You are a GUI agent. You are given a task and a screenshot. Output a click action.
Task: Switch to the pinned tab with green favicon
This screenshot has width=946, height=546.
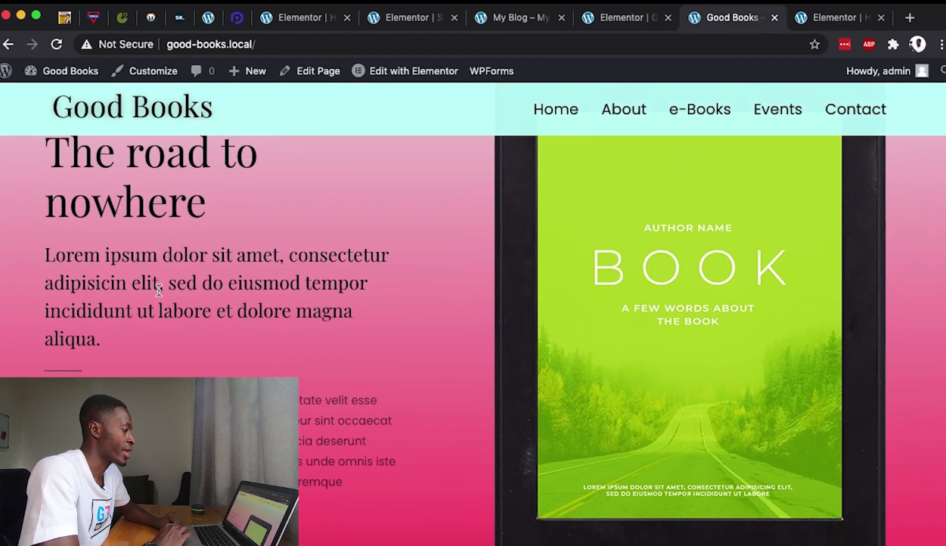point(123,17)
